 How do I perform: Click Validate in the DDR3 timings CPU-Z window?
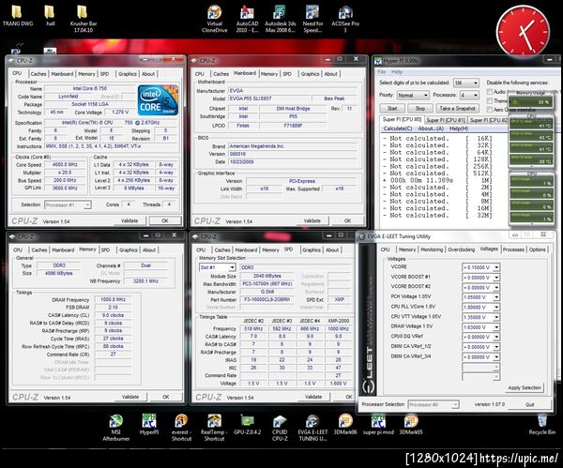(130, 397)
